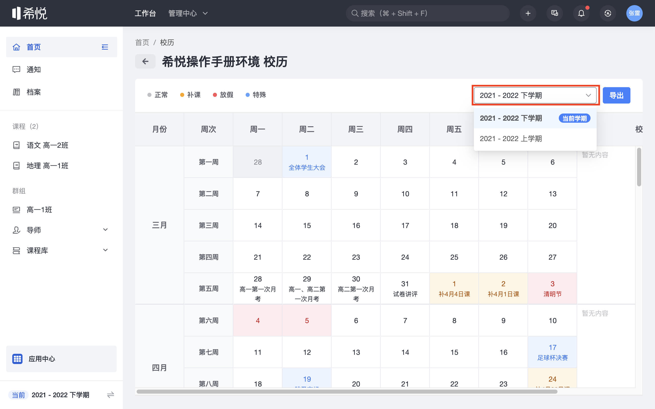Select 2021 - 2022 上学期 from dropdown list
Image resolution: width=655 pixels, height=409 pixels.
coord(511,139)
